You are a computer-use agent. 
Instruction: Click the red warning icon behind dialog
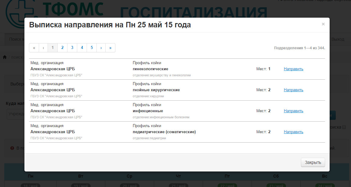(12, 148)
